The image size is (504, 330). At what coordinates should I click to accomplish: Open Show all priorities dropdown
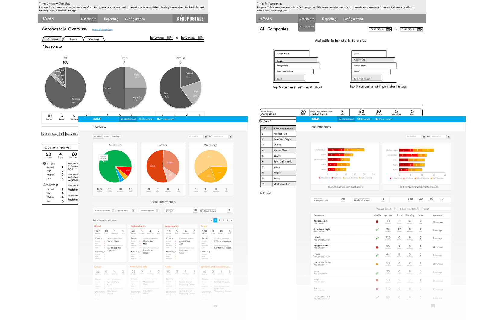click(149, 210)
